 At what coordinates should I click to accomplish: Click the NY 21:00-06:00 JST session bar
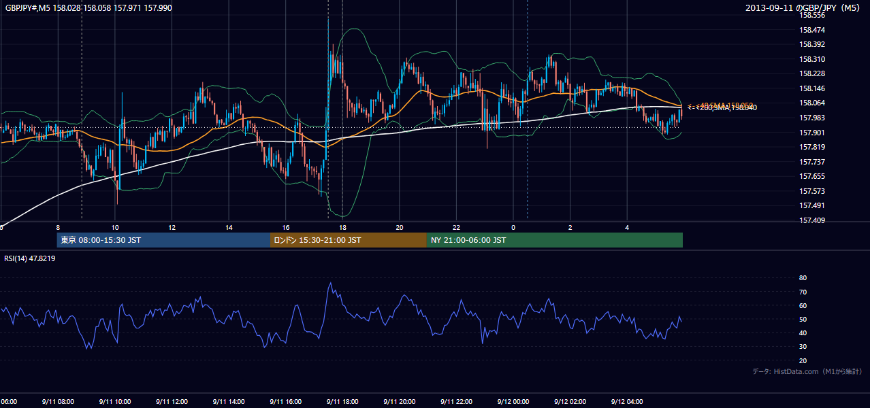pyautogui.click(x=555, y=240)
